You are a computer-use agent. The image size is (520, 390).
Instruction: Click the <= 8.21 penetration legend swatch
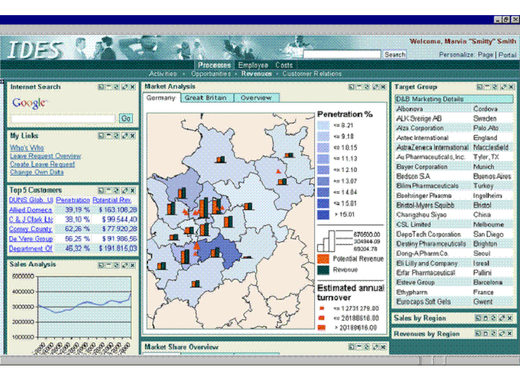pyautogui.click(x=323, y=126)
